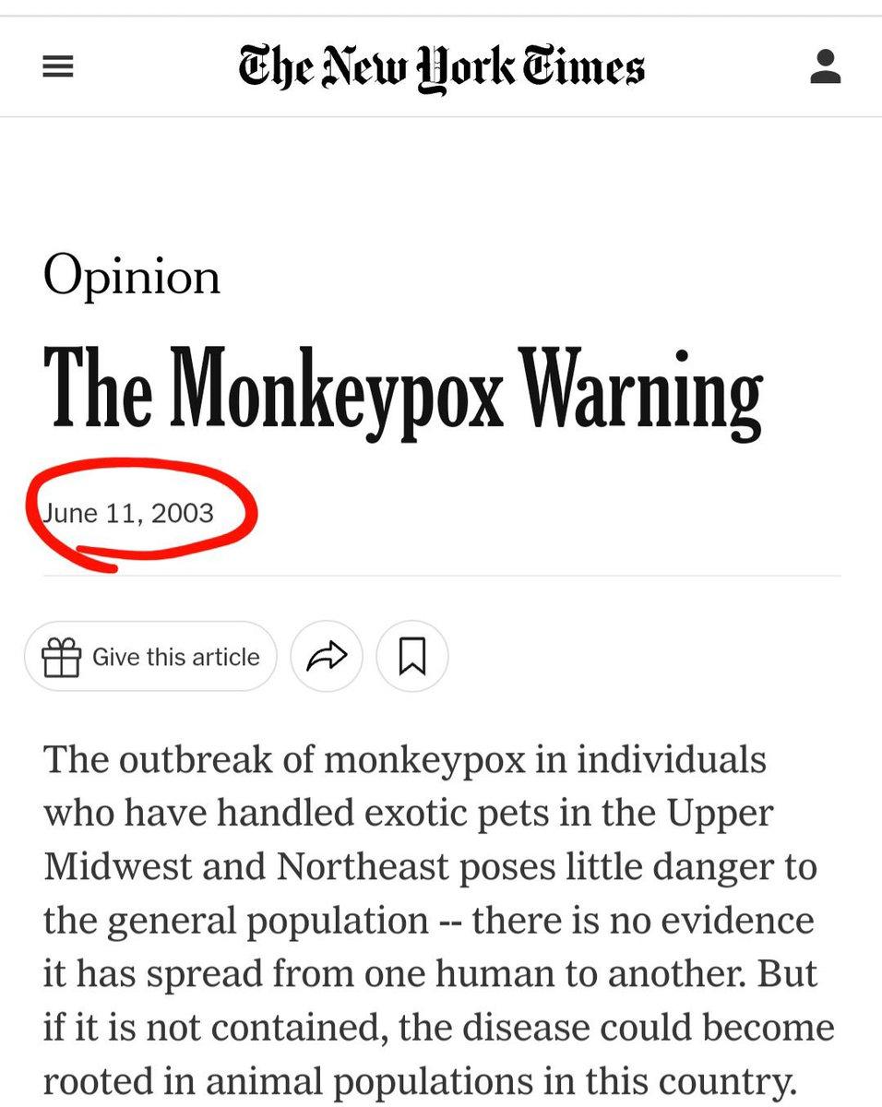Toggle the bookmark icon to save article
The height and width of the screenshot is (1107, 882).
point(411,657)
